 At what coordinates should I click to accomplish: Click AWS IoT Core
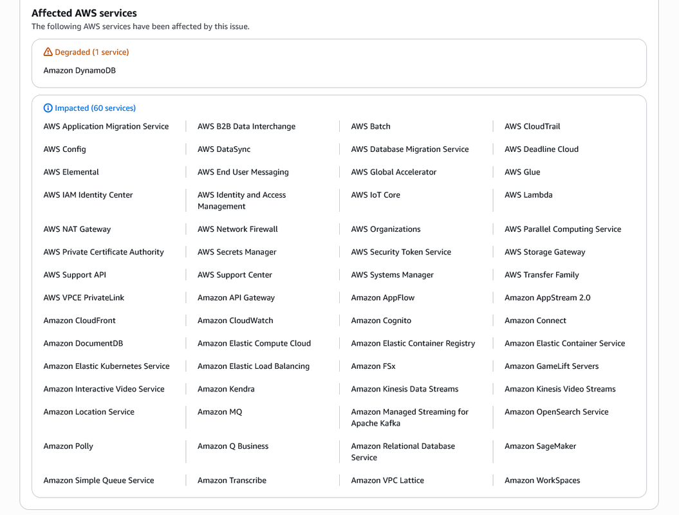(x=375, y=195)
